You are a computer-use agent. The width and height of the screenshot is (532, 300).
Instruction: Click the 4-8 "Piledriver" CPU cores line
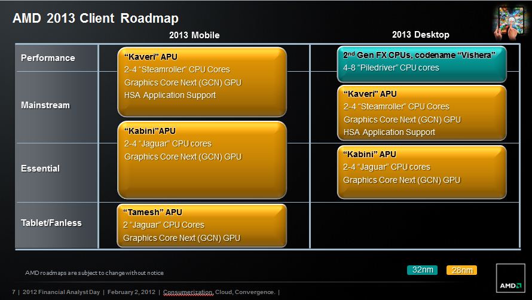tap(391, 68)
